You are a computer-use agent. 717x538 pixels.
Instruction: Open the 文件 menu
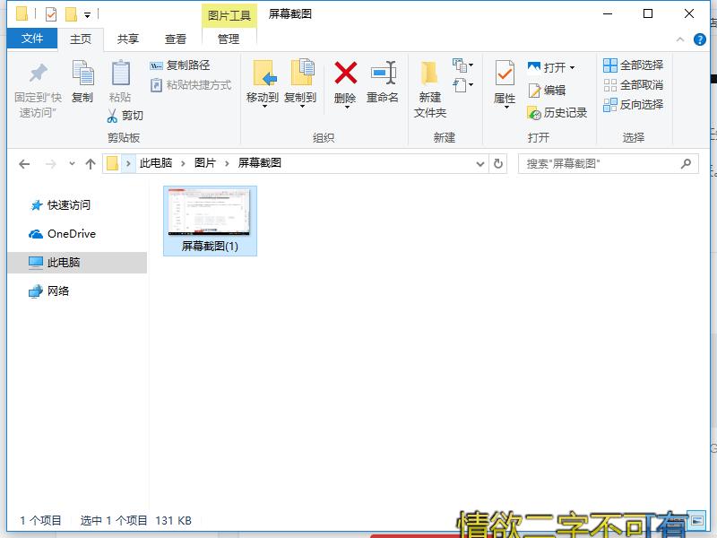click(x=31, y=39)
